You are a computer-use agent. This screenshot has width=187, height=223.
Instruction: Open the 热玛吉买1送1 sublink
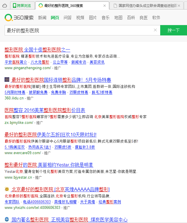40,147
